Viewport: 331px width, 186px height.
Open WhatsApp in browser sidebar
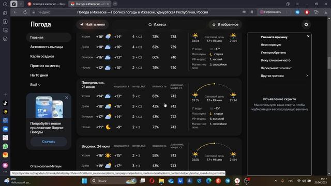(x=5, y=146)
